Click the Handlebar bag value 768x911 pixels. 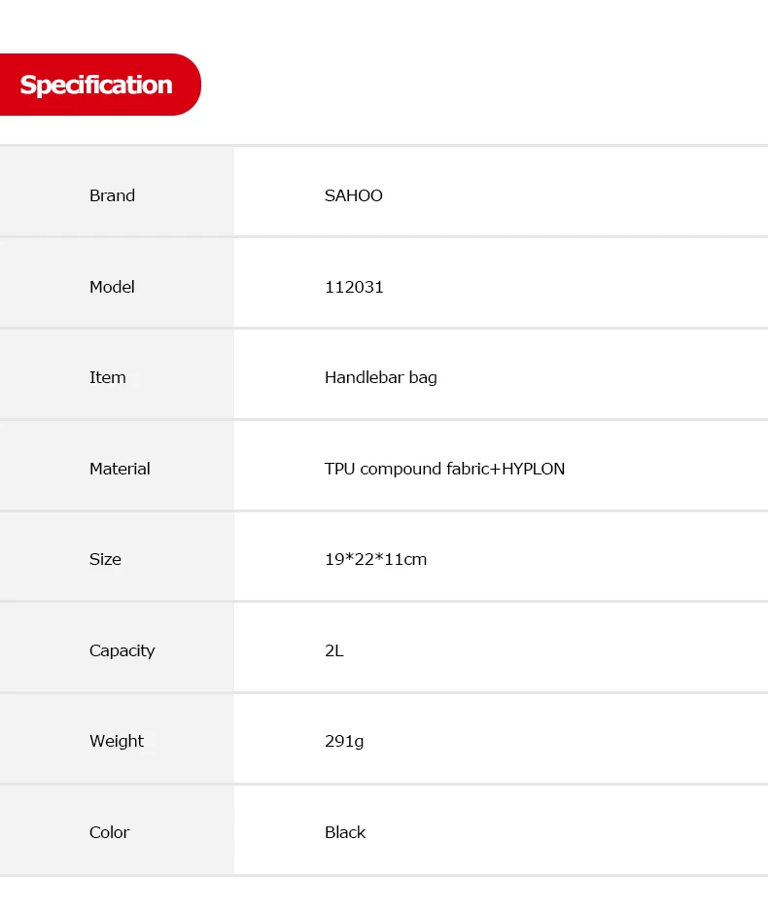(x=380, y=377)
